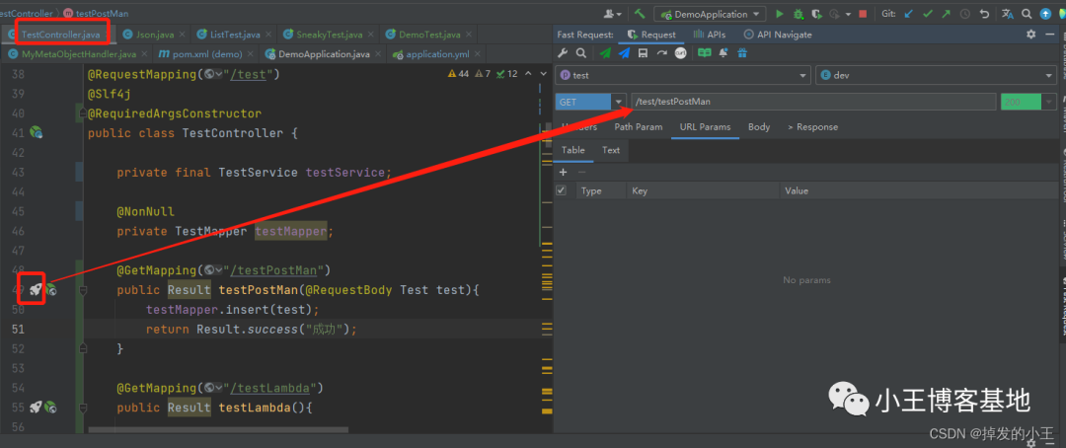Switch to the APIs tab

710,34
